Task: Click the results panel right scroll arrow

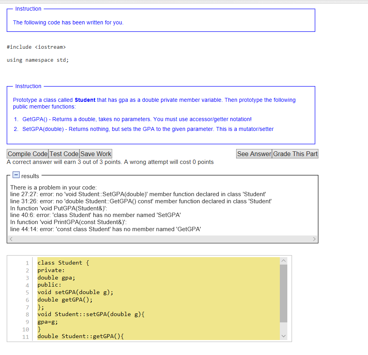Action: 314,239
